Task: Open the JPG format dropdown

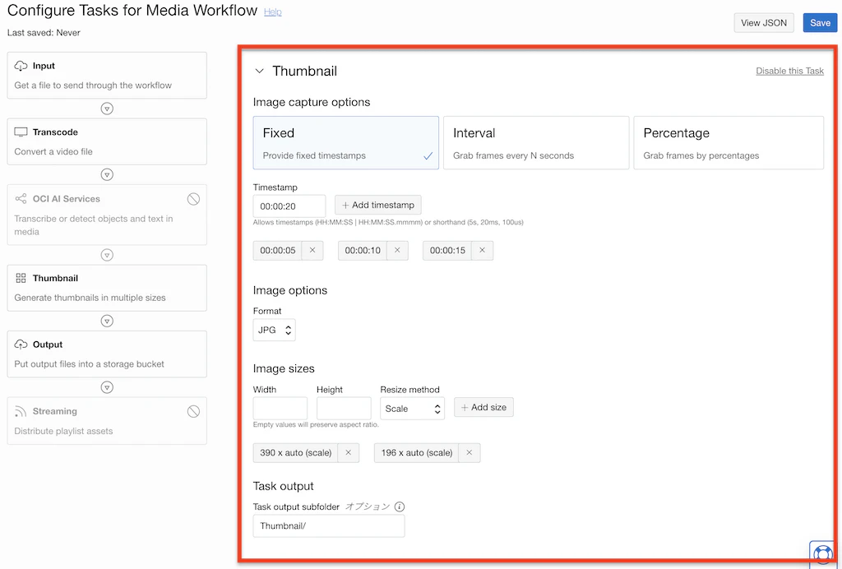Action: (x=274, y=330)
